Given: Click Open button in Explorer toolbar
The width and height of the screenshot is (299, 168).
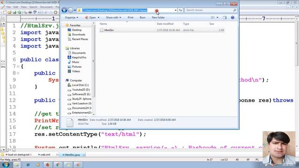Looking at the screenshot, I should tap(91, 18).
